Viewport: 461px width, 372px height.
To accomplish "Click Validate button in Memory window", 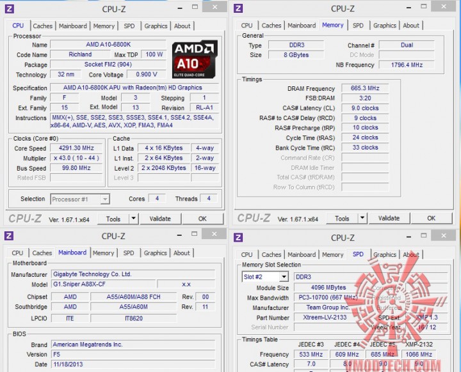I will 389,218.
